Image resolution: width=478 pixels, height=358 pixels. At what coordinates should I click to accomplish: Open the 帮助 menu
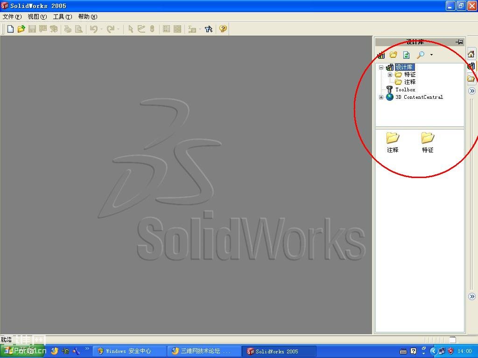coord(87,17)
